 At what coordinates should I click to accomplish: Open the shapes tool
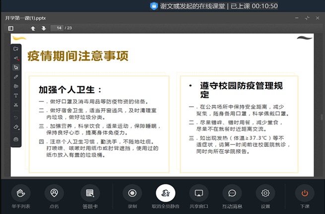point(16,86)
